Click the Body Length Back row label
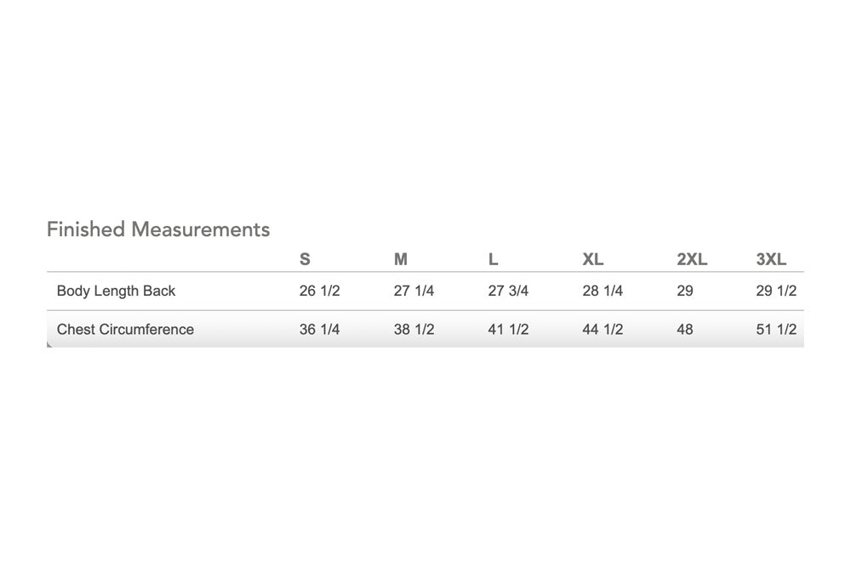The width and height of the screenshot is (851, 566). pos(116,291)
